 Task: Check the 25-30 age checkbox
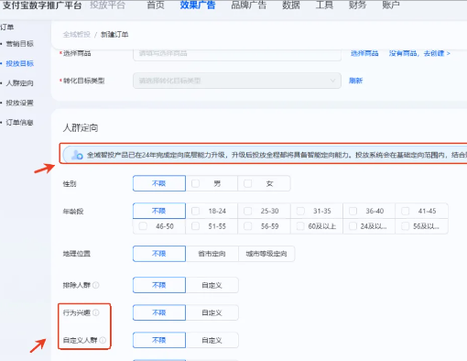tap(248, 211)
